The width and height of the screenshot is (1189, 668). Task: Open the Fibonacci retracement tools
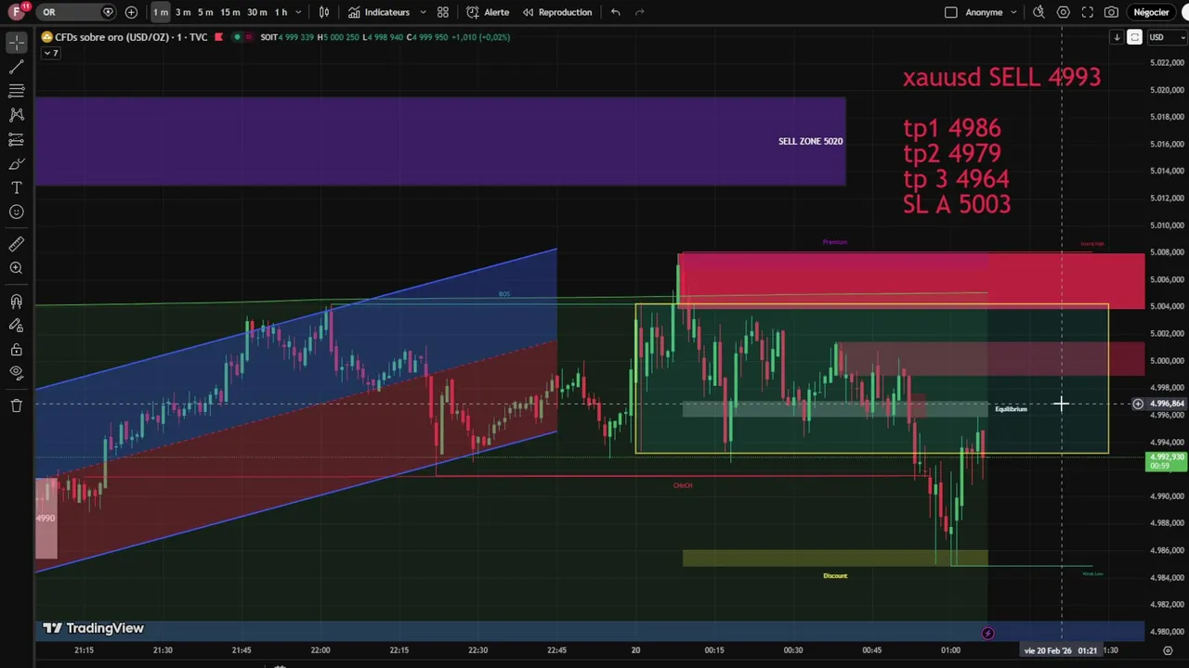click(17, 91)
